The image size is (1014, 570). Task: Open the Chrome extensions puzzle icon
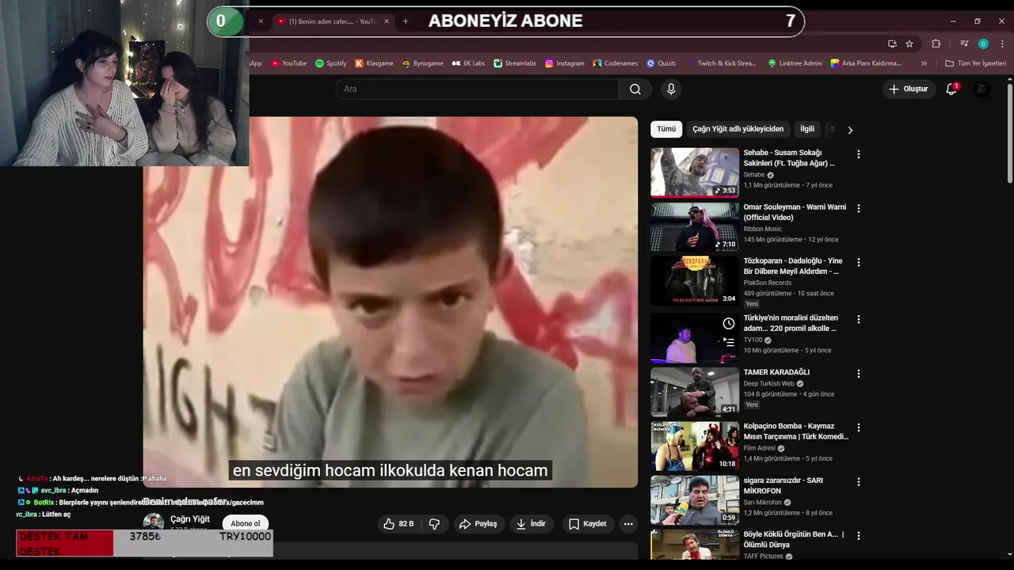coord(936,44)
